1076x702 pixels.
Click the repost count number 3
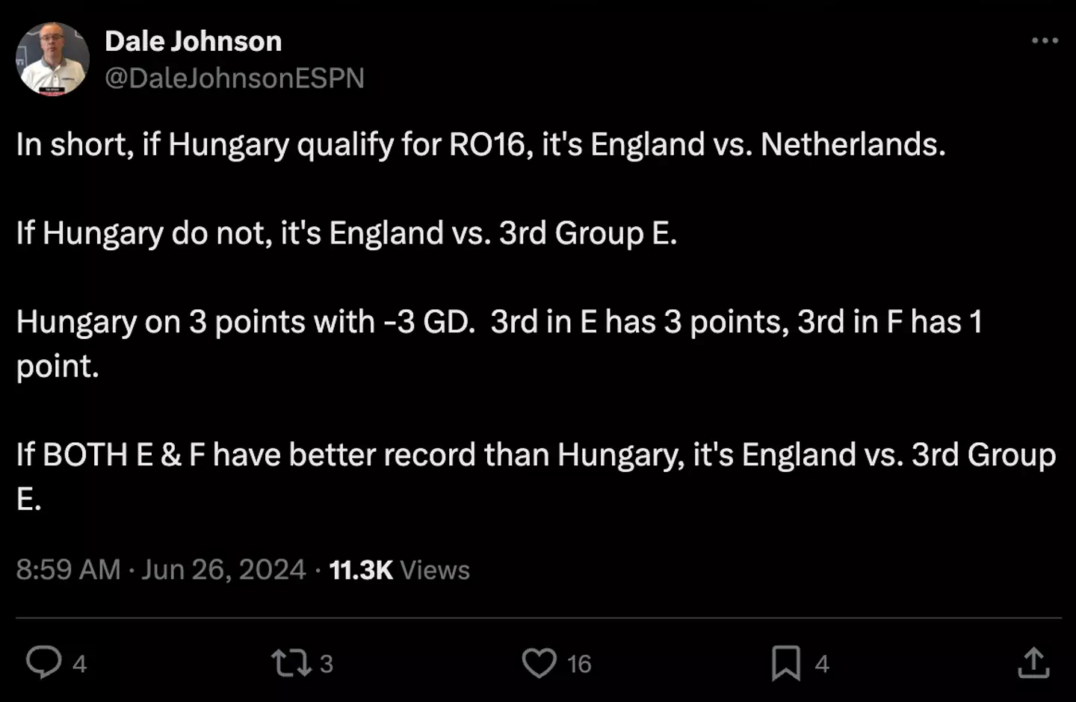(x=327, y=663)
